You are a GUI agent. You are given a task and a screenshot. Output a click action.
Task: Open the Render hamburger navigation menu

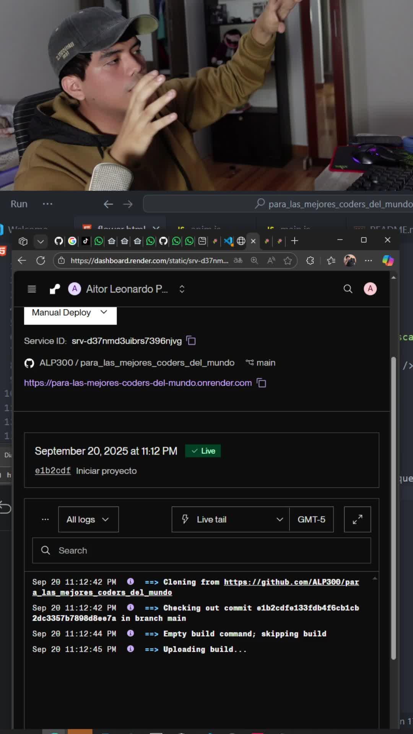32,289
